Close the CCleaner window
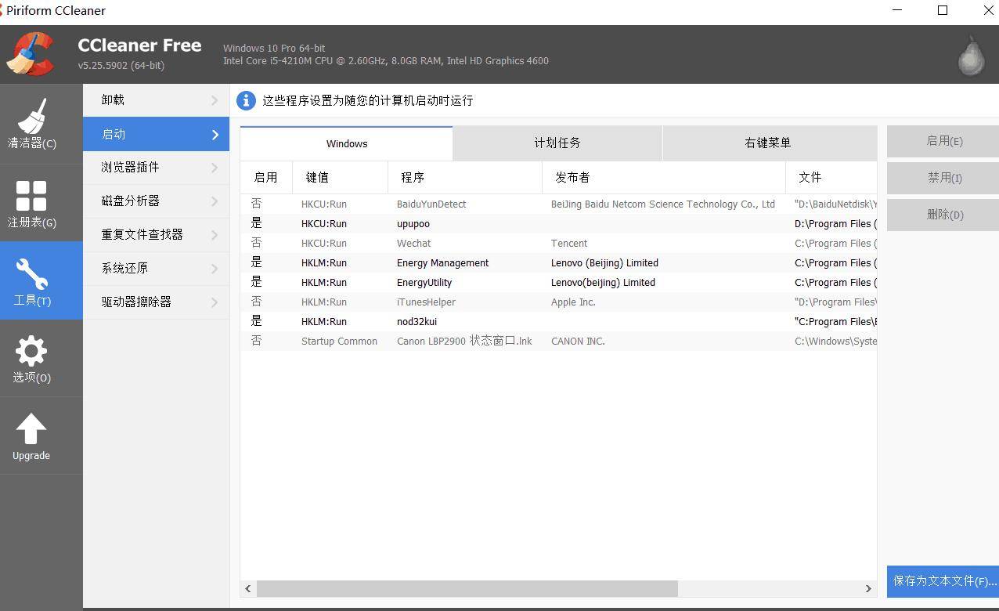Image resolution: width=999 pixels, height=611 pixels. pyautogui.click(x=988, y=10)
